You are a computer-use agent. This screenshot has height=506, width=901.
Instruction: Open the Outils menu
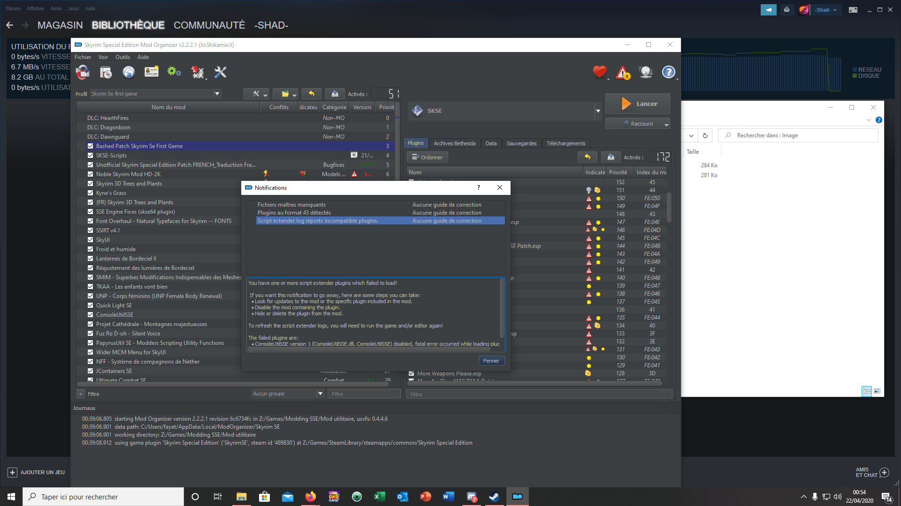pos(122,57)
